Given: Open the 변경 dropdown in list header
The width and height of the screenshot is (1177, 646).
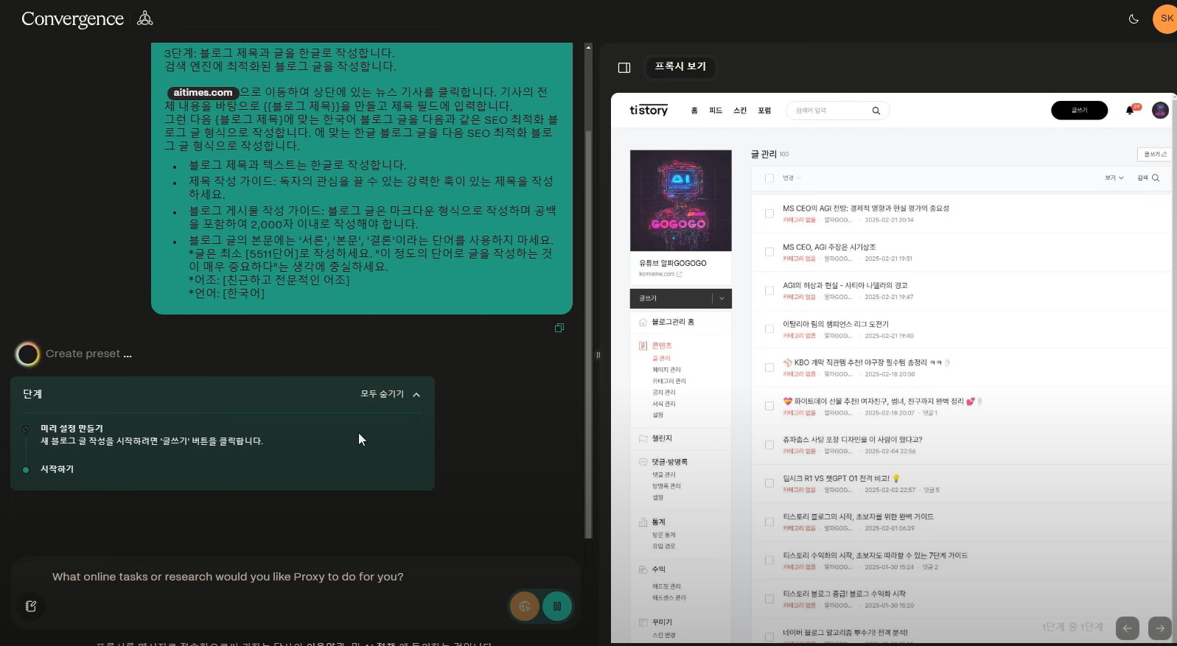Looking at the screenshot, I should tap(792, 178).
